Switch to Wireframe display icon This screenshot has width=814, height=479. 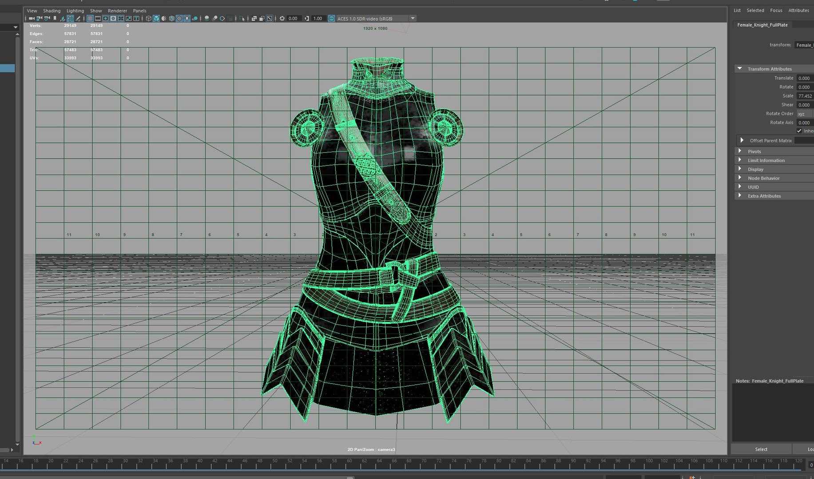(x=149, y=18)
